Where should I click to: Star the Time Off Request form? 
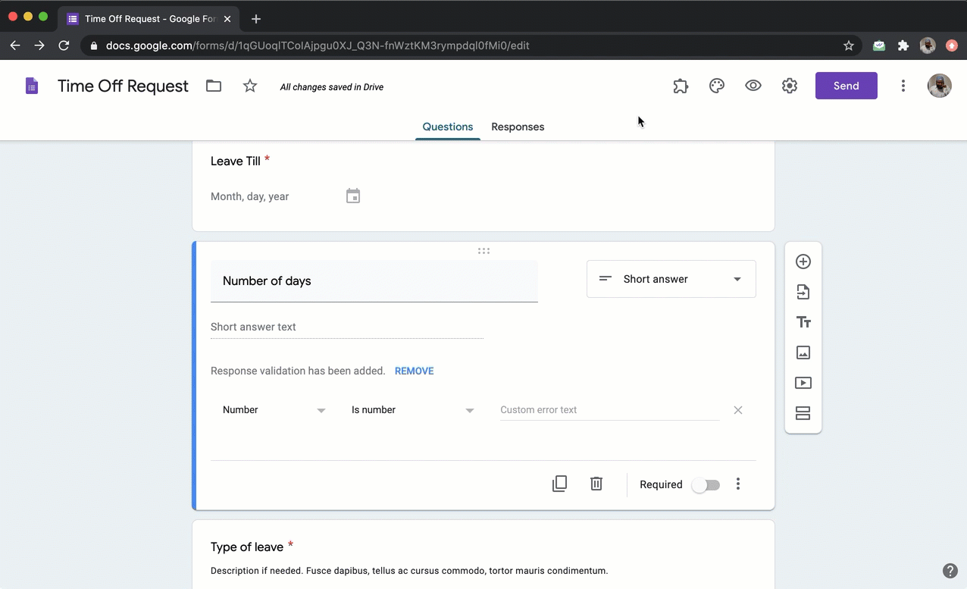pyautogui.click(x=250, y=86)
